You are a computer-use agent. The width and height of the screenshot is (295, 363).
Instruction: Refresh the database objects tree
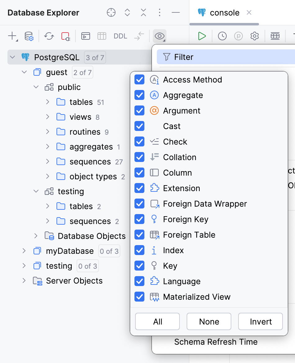[49, 36]
